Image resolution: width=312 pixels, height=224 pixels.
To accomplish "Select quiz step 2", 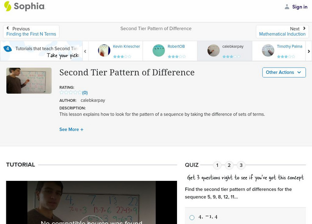I will (x=229, y=165).
